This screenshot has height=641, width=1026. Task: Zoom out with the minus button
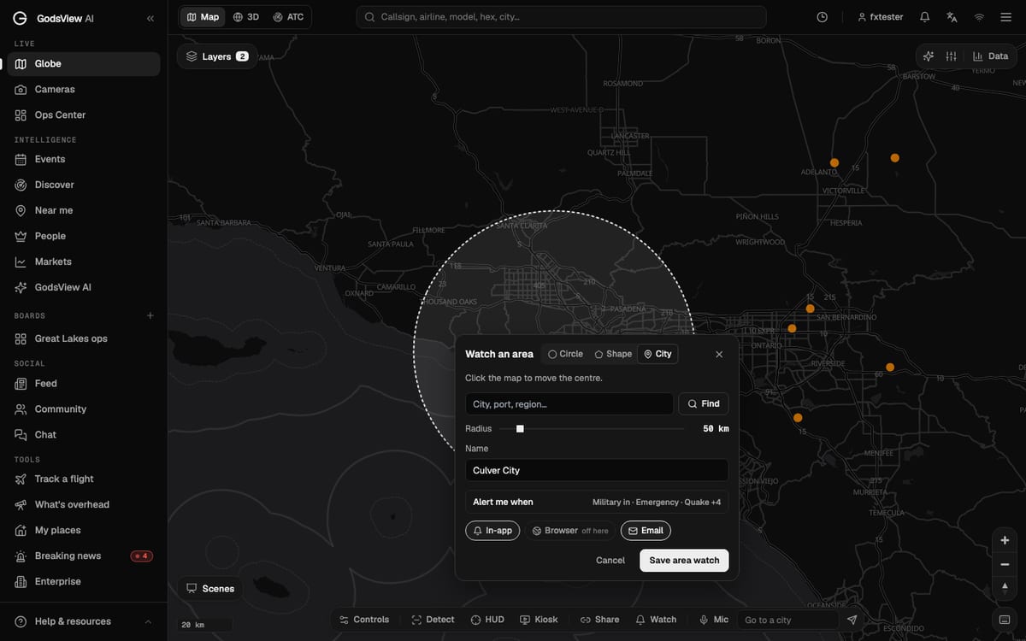click(x=1005, y=564)
